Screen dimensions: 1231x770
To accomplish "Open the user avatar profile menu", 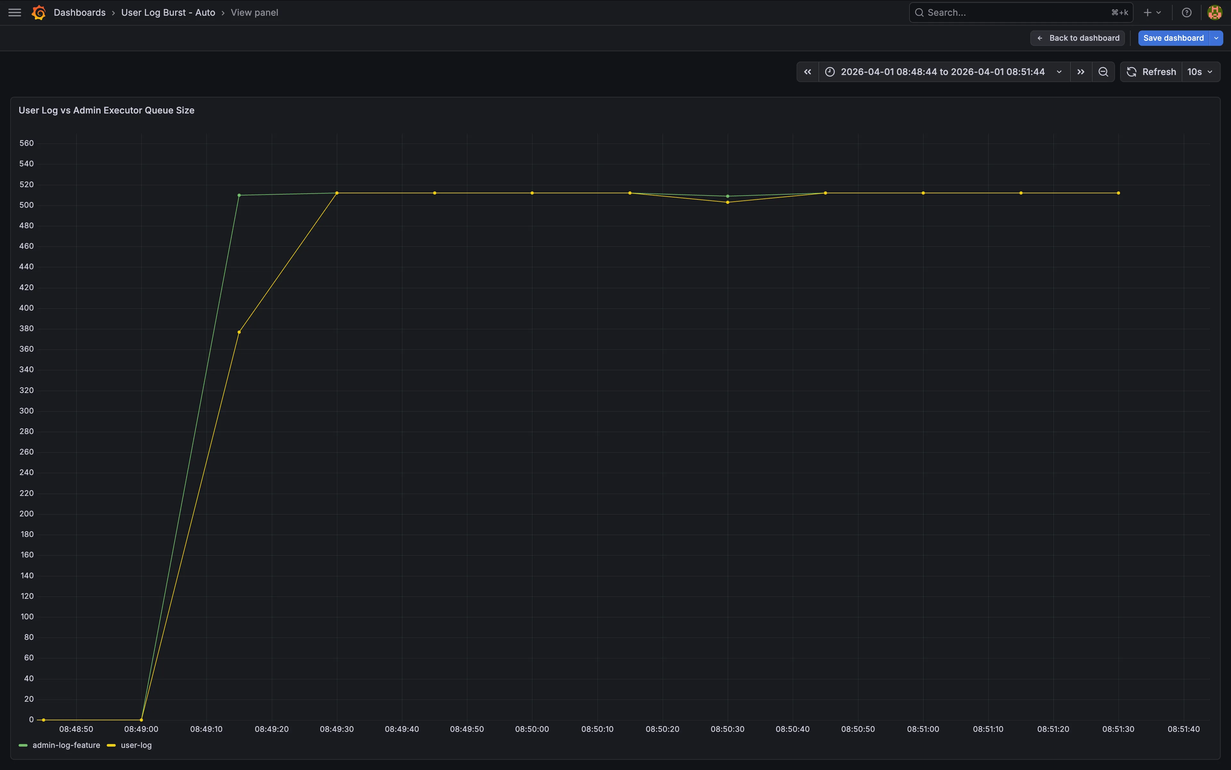I will 1215,13.
